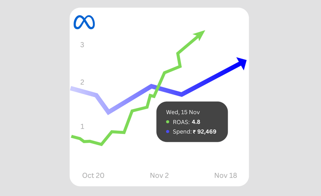Click the lowest point of green ROAS line

coord(102,144)
